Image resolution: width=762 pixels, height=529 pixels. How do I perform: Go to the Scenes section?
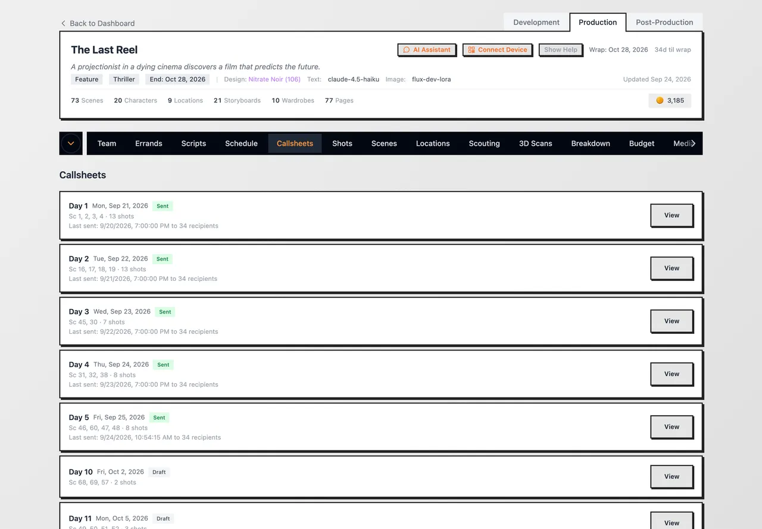(384, 143)
